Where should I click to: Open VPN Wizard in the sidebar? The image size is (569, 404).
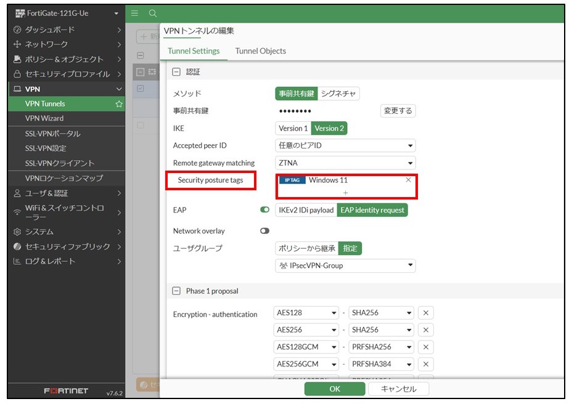[x=44, y=118]
